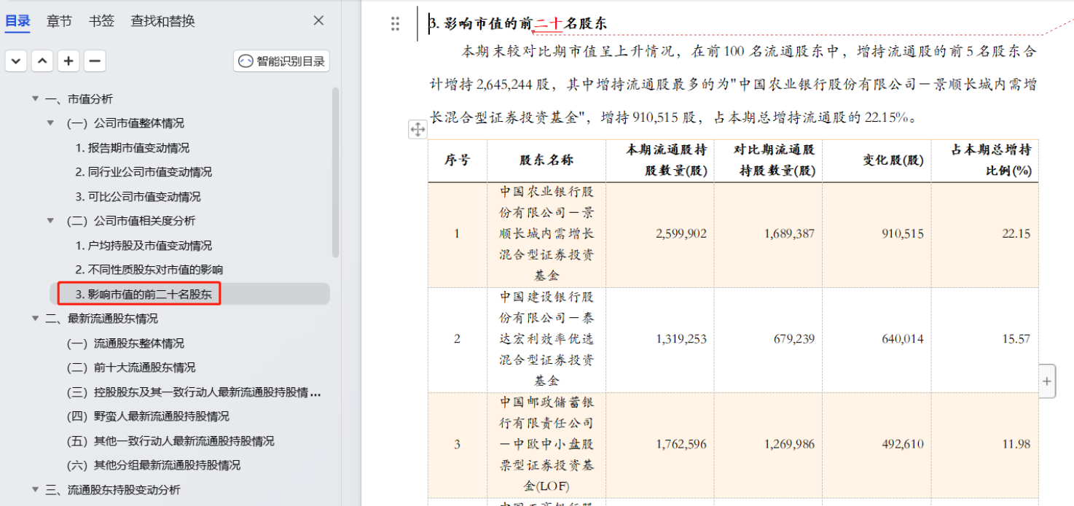1074x506 pixels.
Task: Go to 1. 报告期市值变动情况 heading
Action: coord(133,147)
